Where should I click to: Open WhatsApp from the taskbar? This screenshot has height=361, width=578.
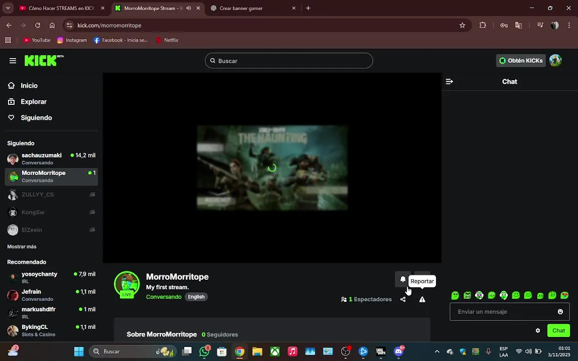pos(204,351)
